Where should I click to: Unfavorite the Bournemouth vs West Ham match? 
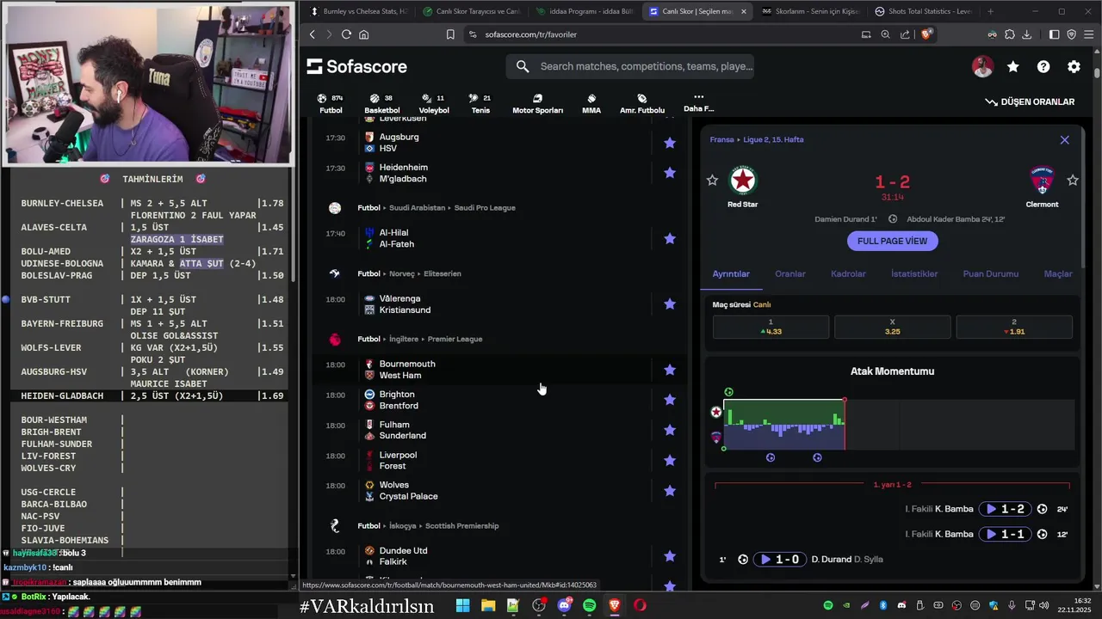pyautogui.click(x=670, y=370)
